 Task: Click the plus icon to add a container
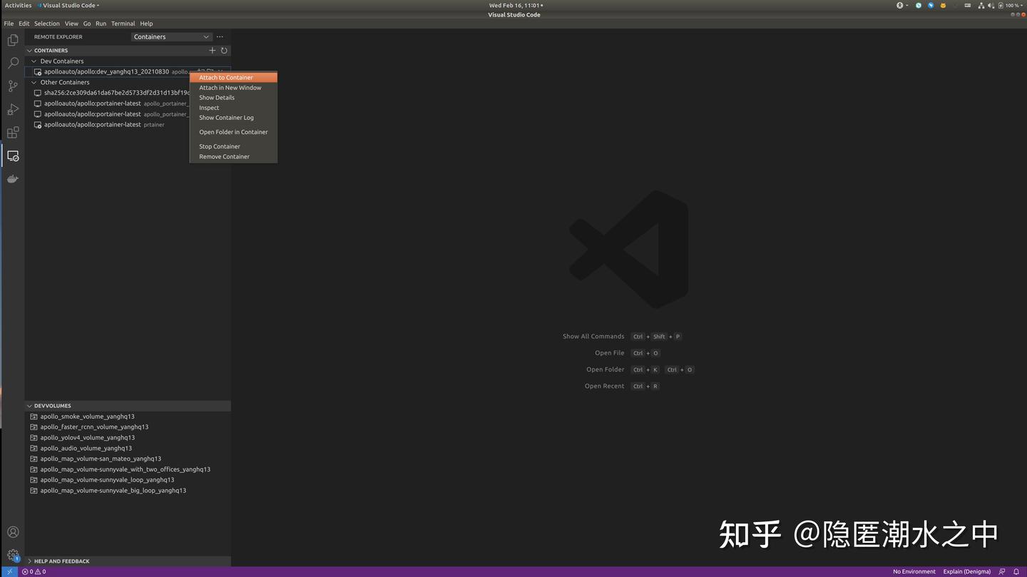coord(212,50)
